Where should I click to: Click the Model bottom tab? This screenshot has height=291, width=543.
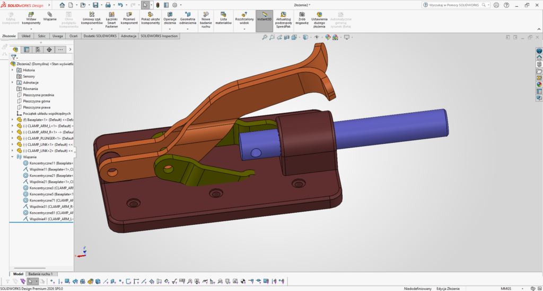18,274
